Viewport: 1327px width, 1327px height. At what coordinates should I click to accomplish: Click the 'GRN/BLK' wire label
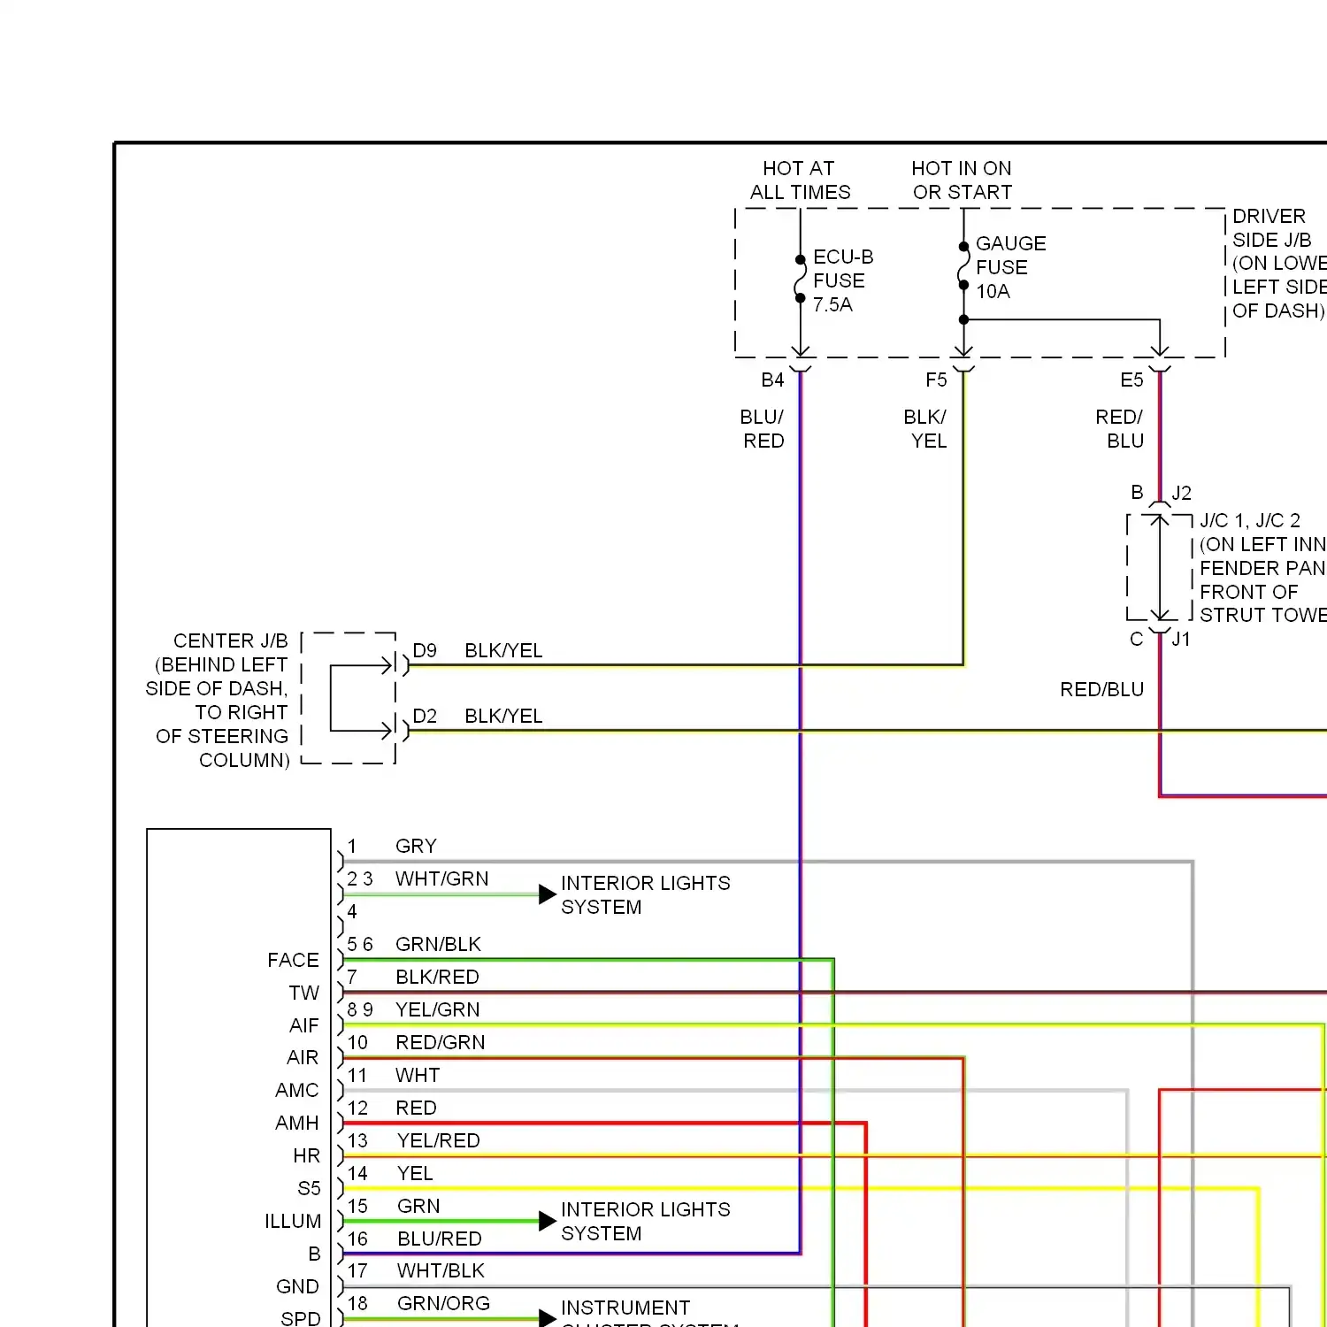pos(438,945)
